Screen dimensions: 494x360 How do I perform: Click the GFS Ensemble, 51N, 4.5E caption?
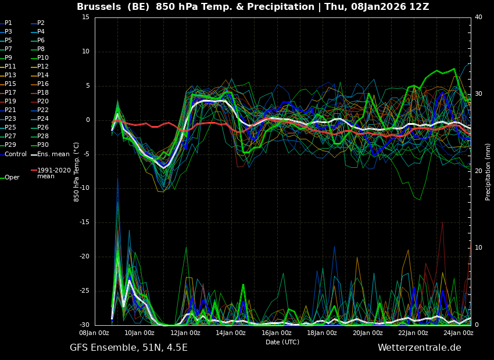(128, 348)
